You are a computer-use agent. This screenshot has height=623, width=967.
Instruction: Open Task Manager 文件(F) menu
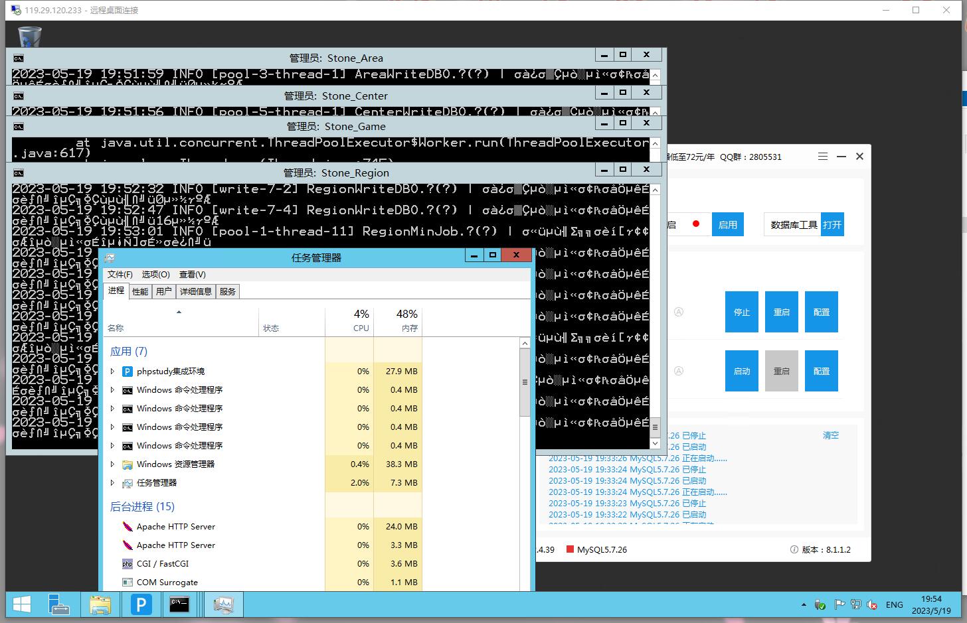click(x=120, y=274)
